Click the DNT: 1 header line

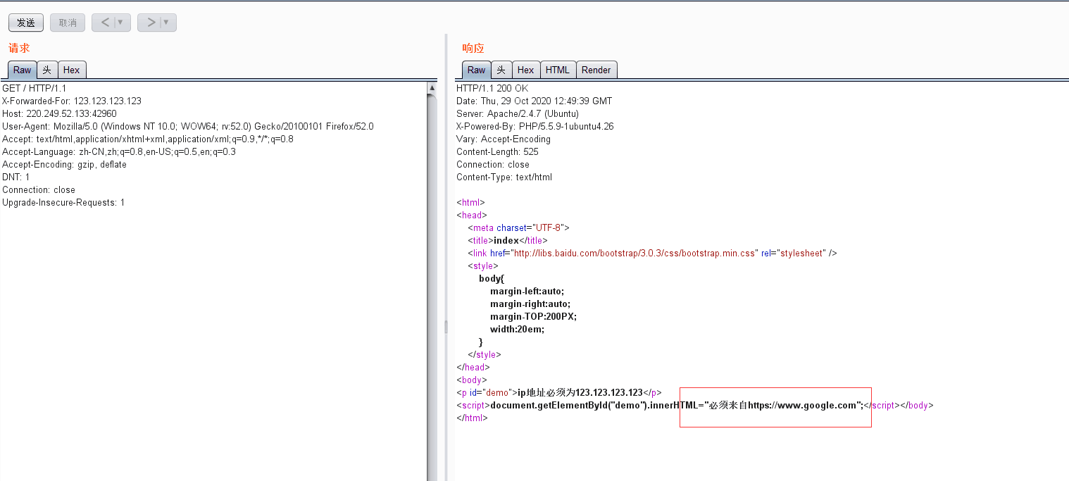pos(16,177)
